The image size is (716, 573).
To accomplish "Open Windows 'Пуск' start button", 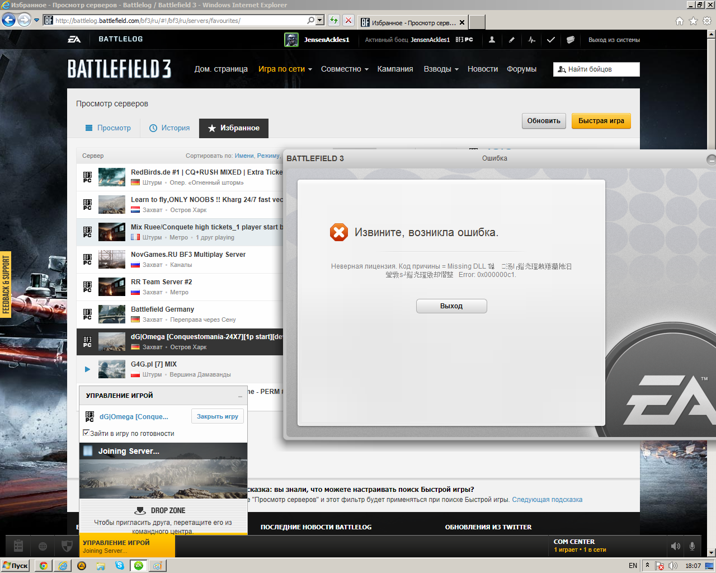I will 15,566.
